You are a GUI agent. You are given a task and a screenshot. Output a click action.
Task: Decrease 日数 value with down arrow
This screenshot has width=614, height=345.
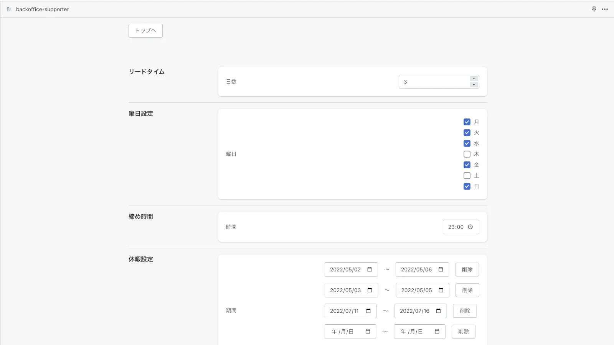click(x=474, y=85)
